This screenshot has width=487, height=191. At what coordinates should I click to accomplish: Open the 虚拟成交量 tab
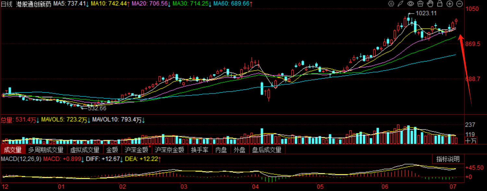point(85,150)
